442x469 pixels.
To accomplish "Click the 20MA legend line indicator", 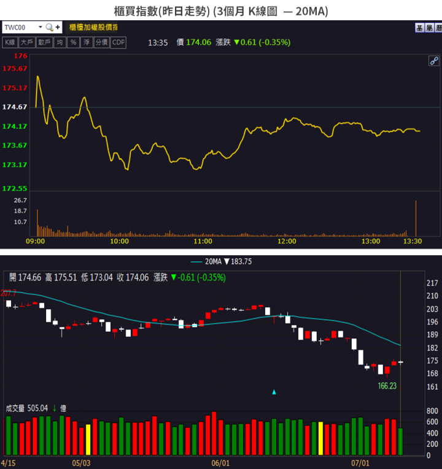I will [195, 261].
